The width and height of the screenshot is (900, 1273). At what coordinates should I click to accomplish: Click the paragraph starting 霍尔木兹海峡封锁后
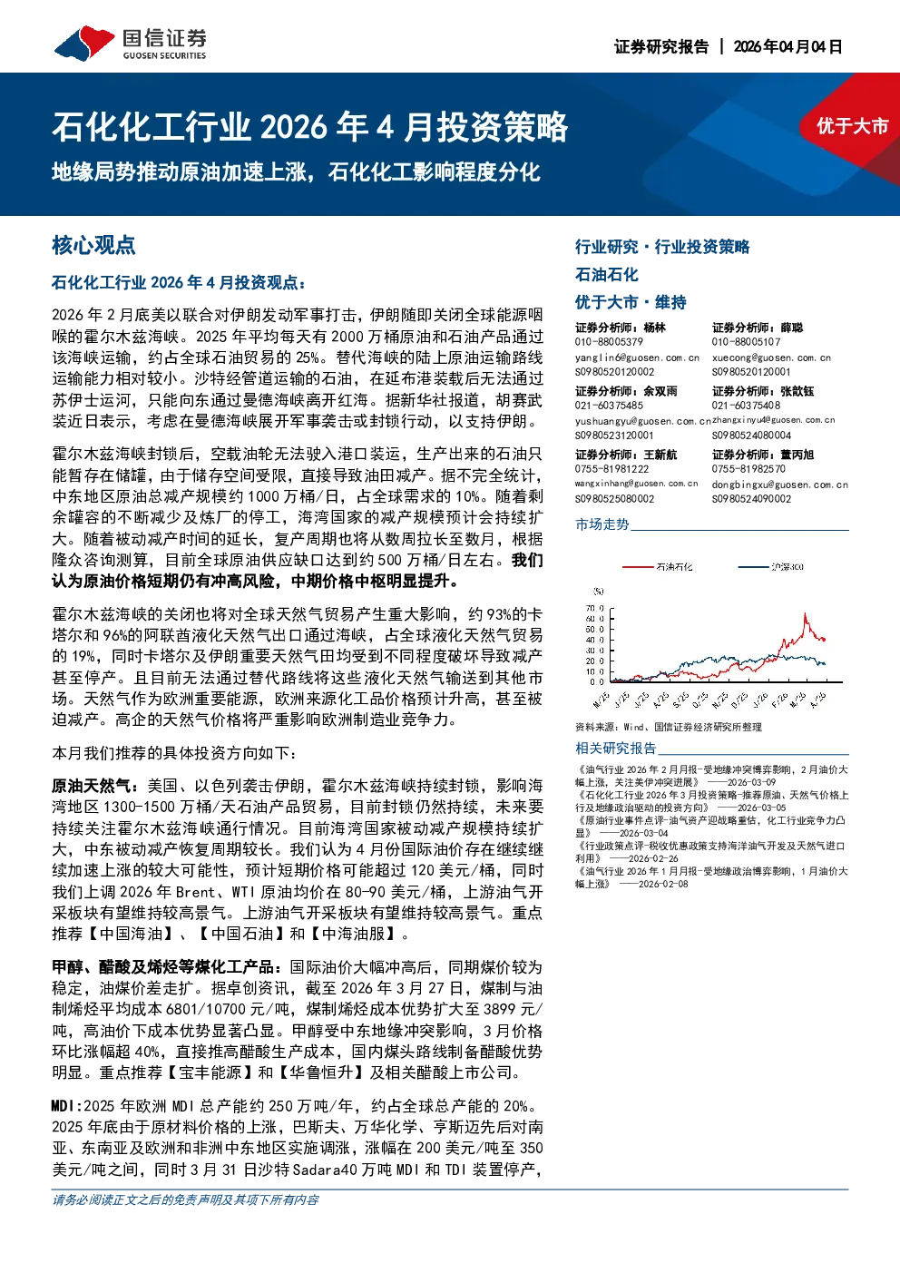tap(298, 517)
